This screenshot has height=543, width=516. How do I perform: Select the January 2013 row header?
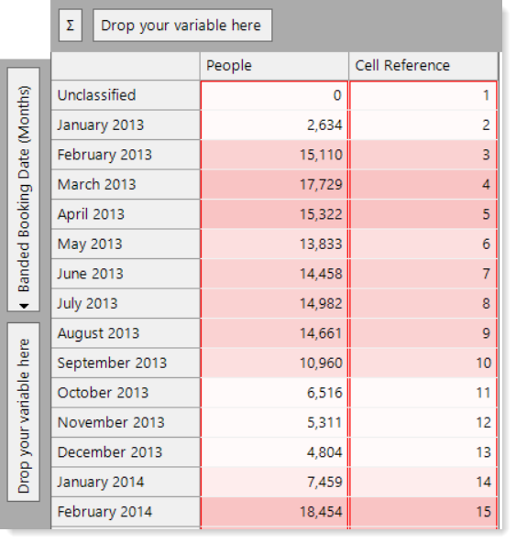point(126,125)
